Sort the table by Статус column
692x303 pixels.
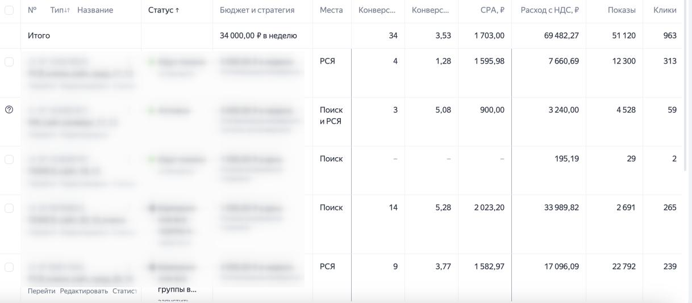[164, 10]
